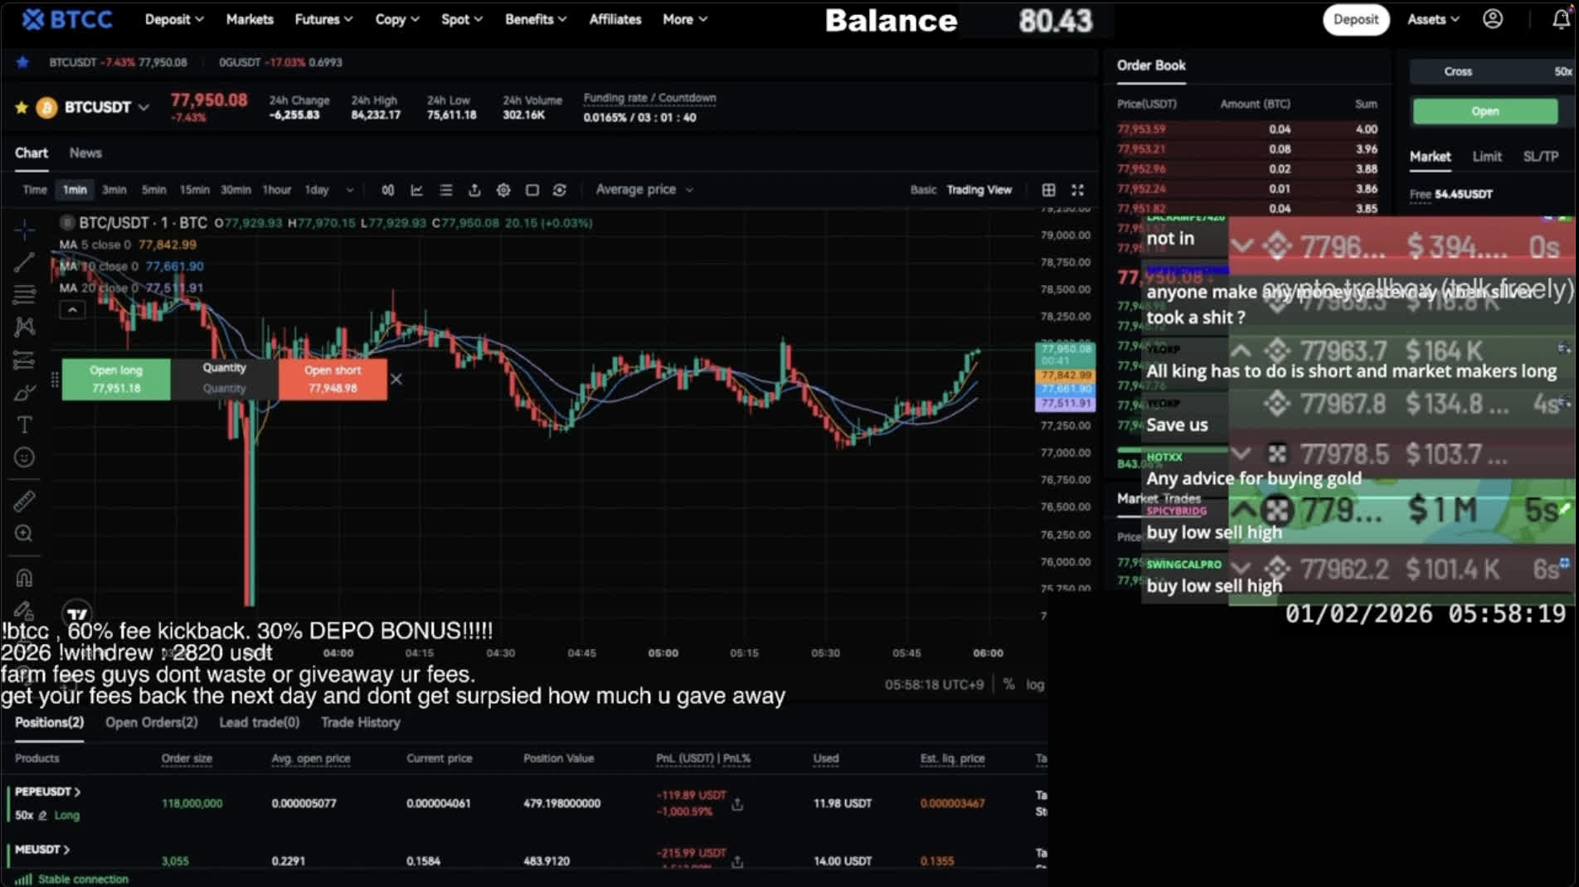Click Open short on the chart
Screen dimensions: 1579x887
click(x=333, y=379)
